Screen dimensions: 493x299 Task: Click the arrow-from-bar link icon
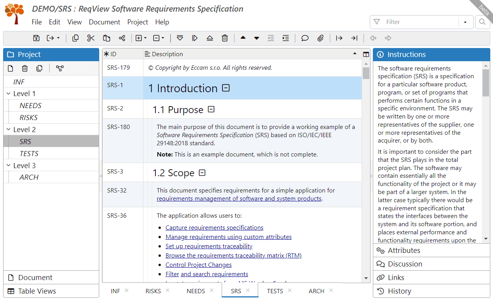(x=339, y=38)
